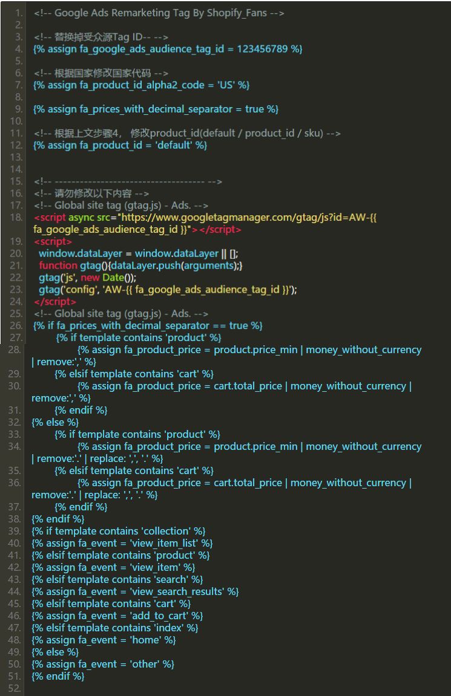Click the 'if fa_prices_with_decimal_separator == true' line
This screenshot has width=451, height=696.
148,326
